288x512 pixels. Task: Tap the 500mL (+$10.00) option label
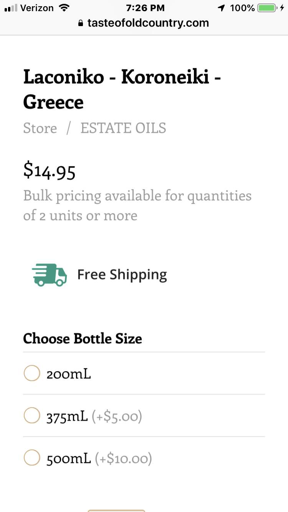[99, 458]
